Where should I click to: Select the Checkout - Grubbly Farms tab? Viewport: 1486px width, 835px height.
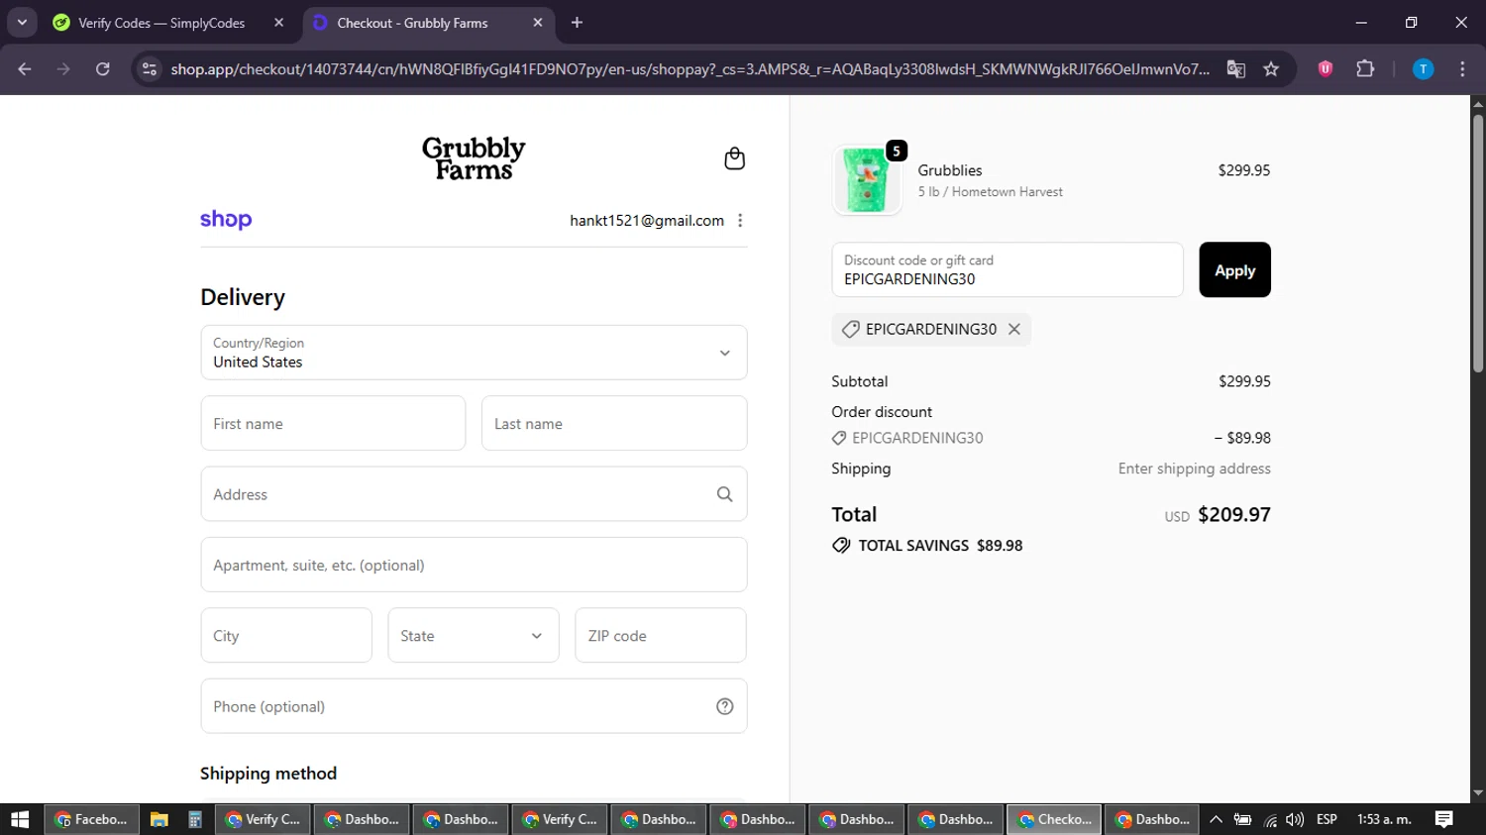428,23
